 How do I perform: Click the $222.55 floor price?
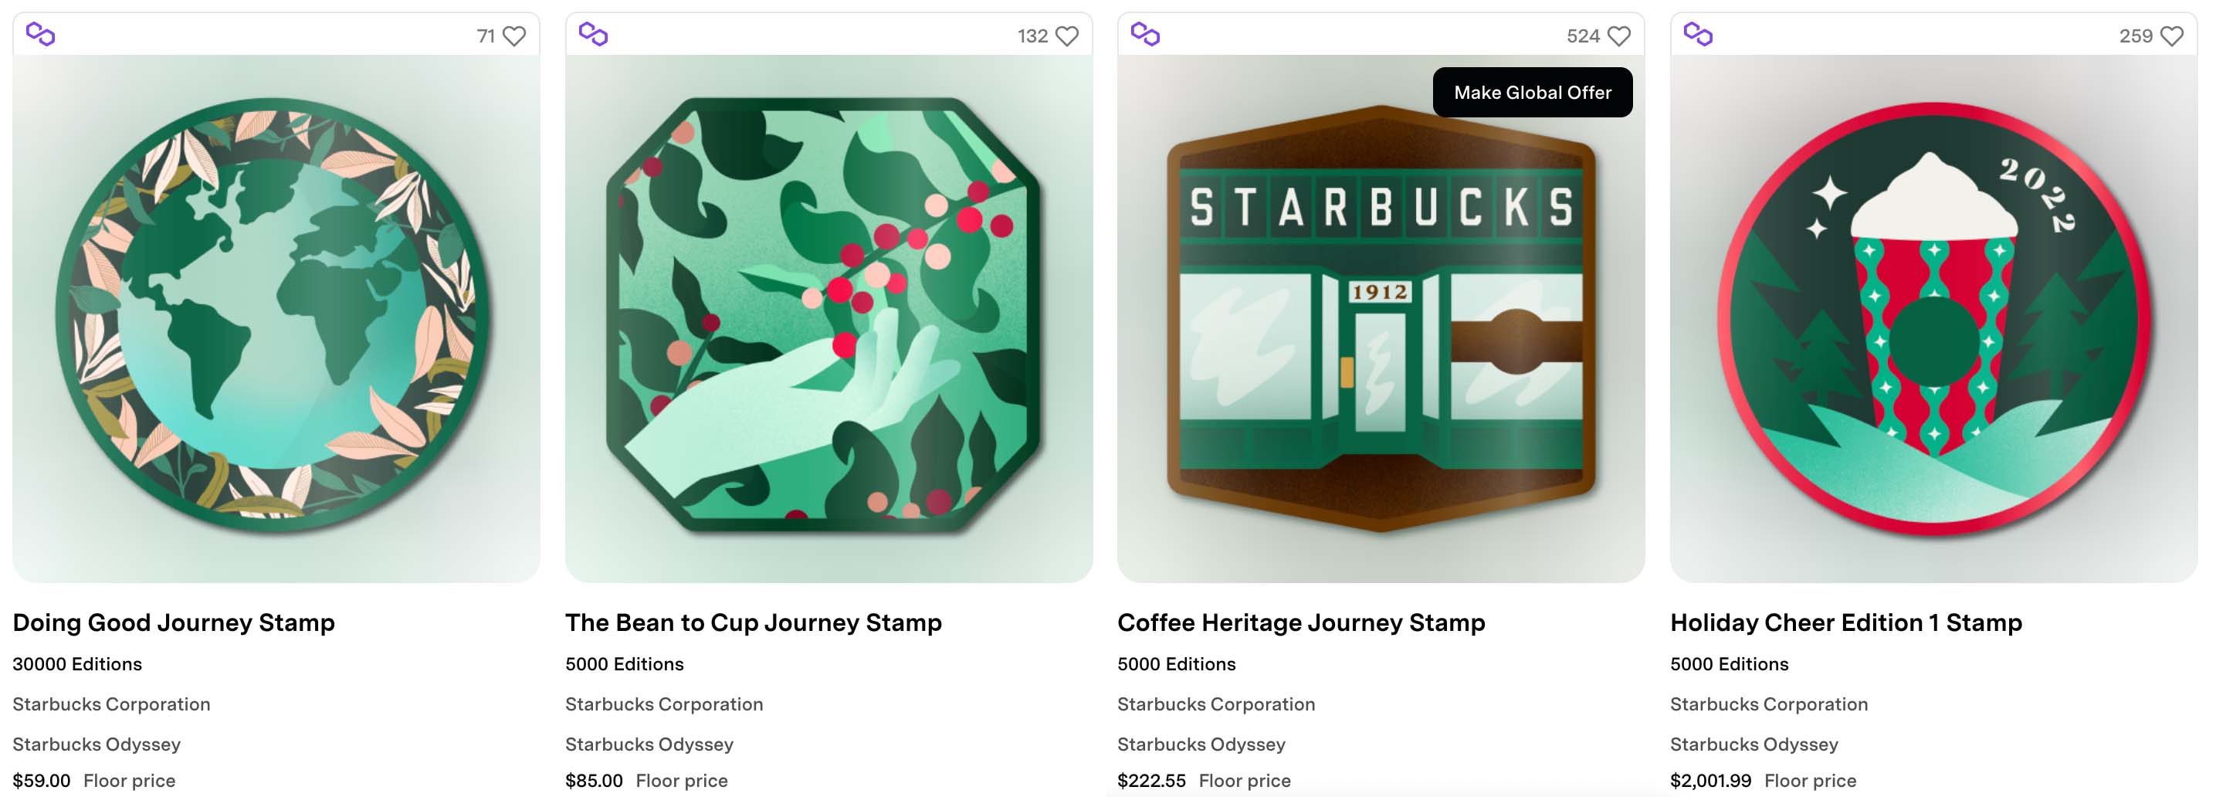[x=1151, y=781]
